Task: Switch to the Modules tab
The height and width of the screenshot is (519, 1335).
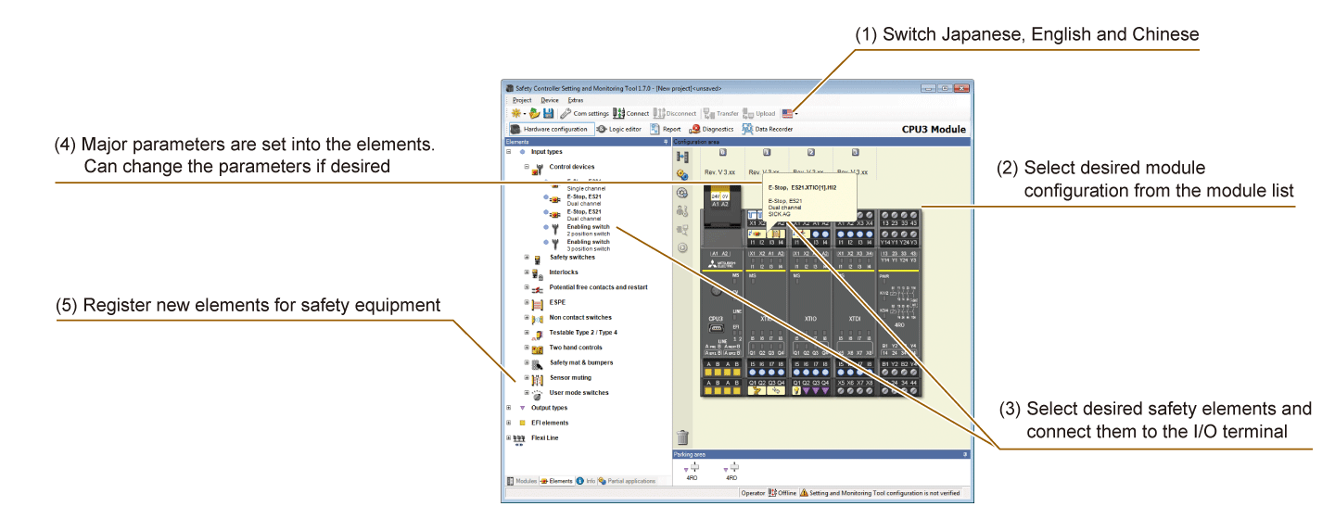Action: 521,481
